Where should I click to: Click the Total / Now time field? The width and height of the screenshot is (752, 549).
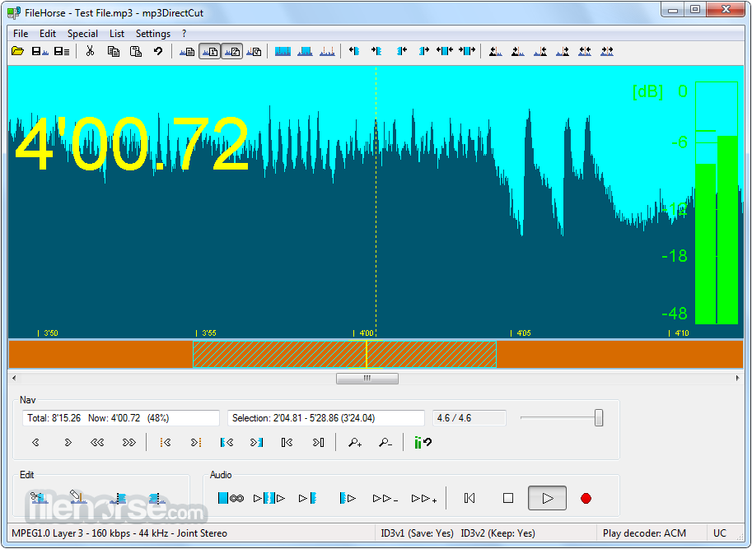[x=121, y=418]
